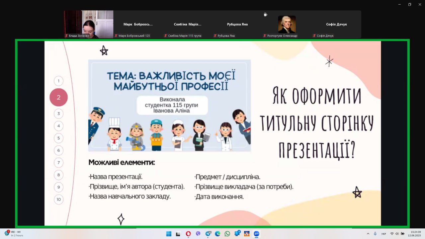Switch to Zoom taskbar icon
425x239 pixels.
[256, 234]
